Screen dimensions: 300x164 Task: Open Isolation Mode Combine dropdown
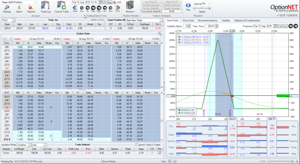tap(30, 145)
